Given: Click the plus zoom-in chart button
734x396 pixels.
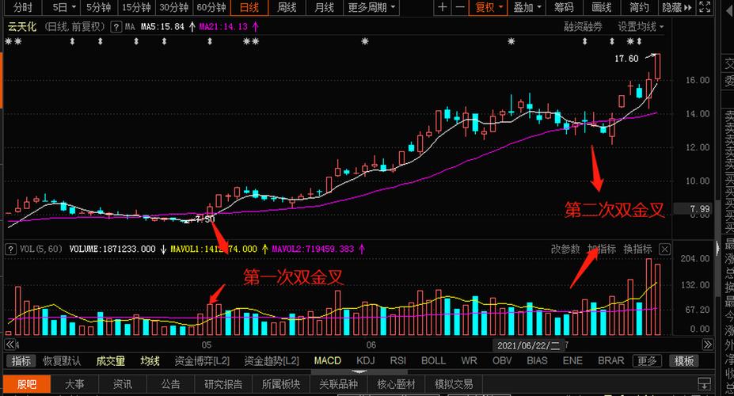Looking at the screenshot, I should click(x=443, y=8).
